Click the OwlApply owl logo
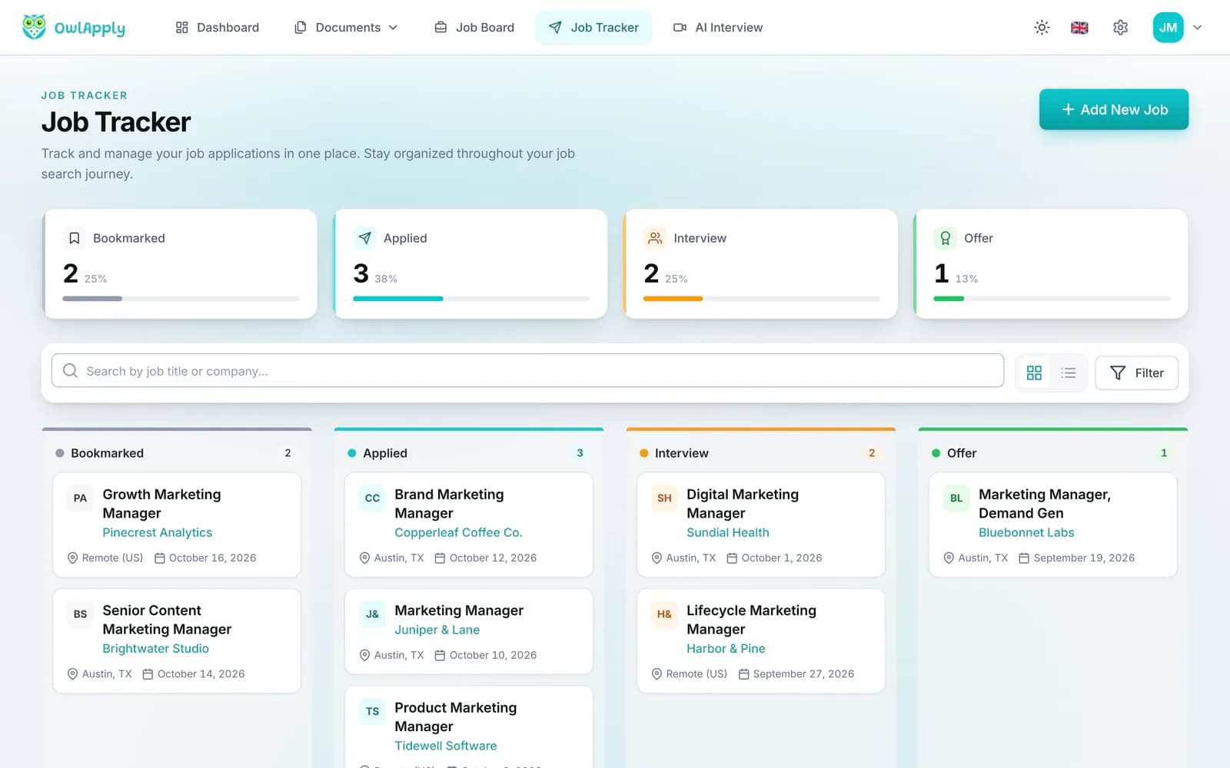This screenshot has height=768, width=1230. point(34,27)
